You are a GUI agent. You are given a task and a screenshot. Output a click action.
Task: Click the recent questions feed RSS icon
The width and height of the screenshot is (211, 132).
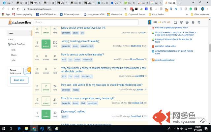153,60
